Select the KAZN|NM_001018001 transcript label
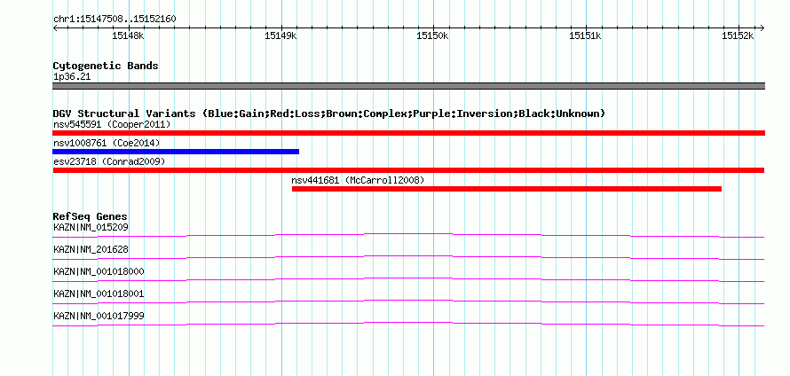The height and width of the screenshot is (376, 790). pyautogui.click(x=99, y=294)
